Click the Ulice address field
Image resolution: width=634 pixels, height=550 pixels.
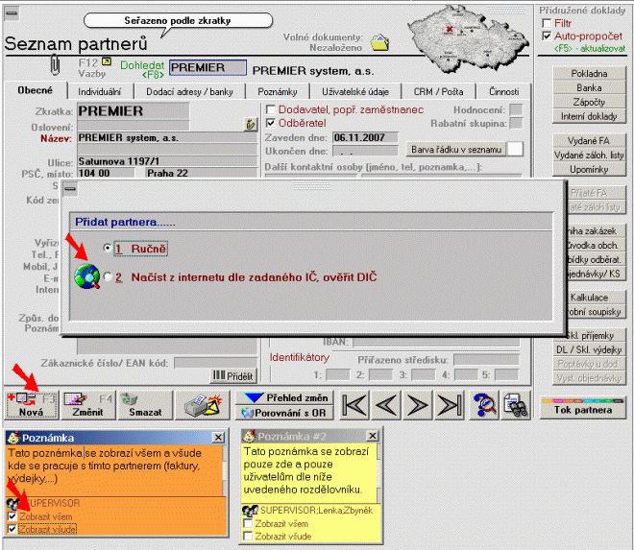167,161
